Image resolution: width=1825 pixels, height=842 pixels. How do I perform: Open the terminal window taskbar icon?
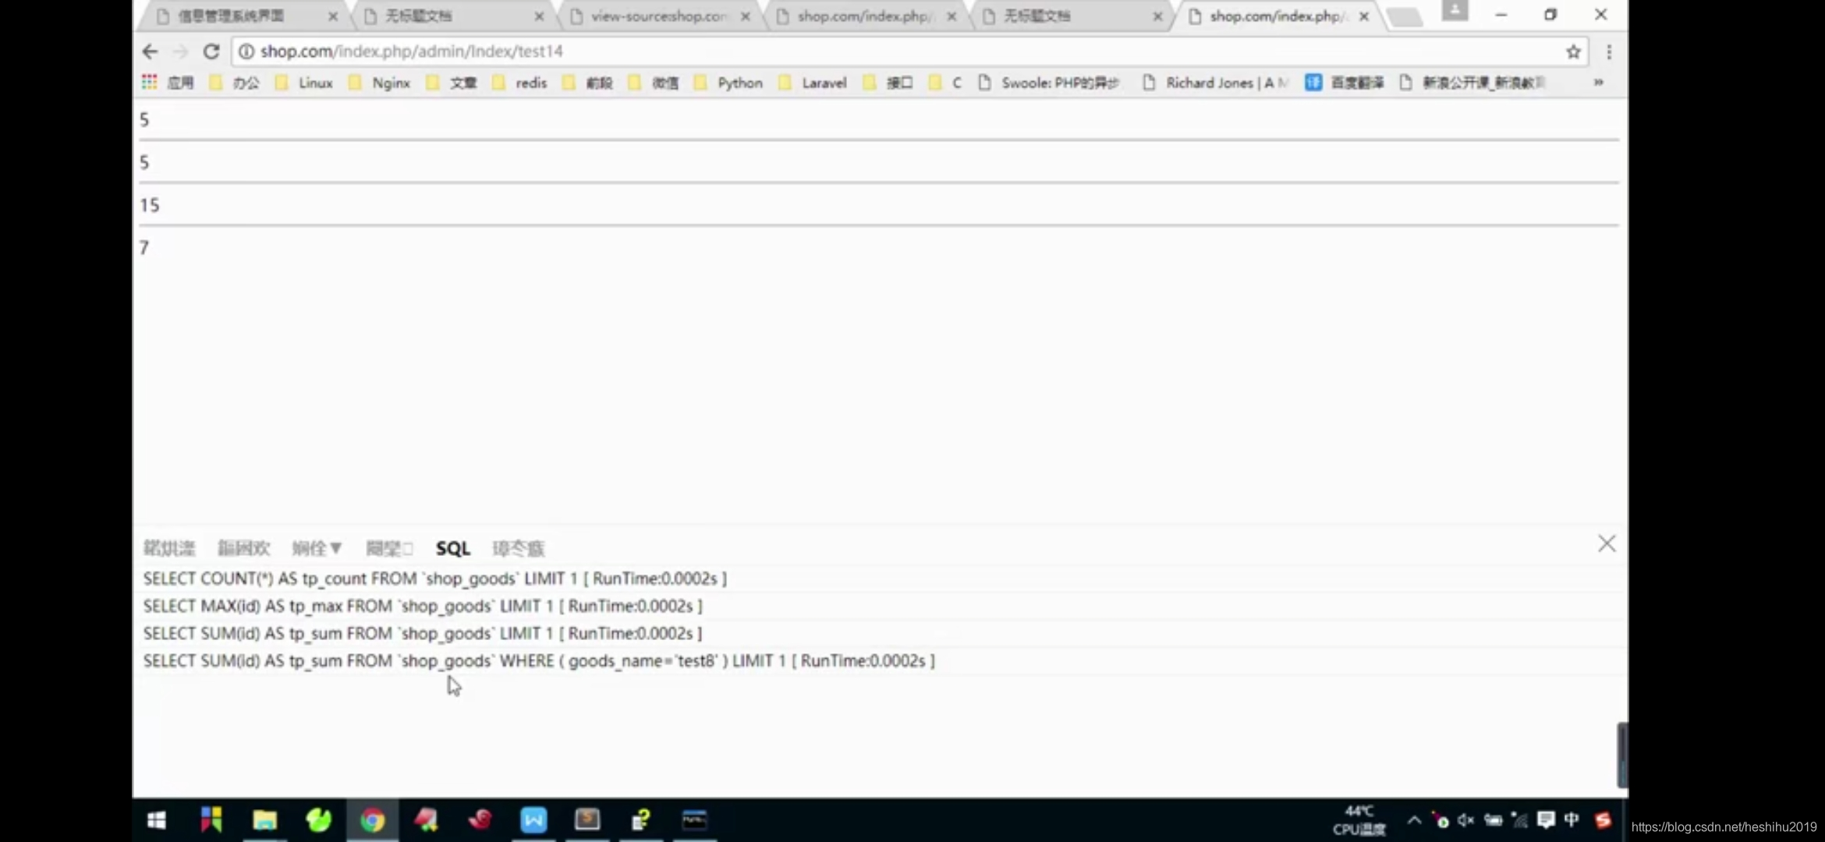point(694,820)
